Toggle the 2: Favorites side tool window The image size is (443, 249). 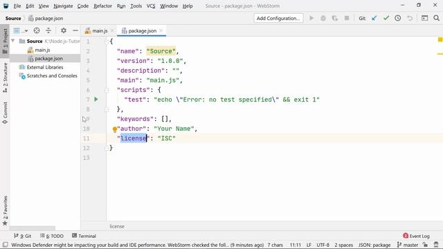click(x=5, y=210)
